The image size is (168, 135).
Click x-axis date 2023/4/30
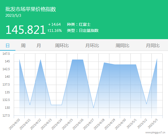tap(120, 124)
